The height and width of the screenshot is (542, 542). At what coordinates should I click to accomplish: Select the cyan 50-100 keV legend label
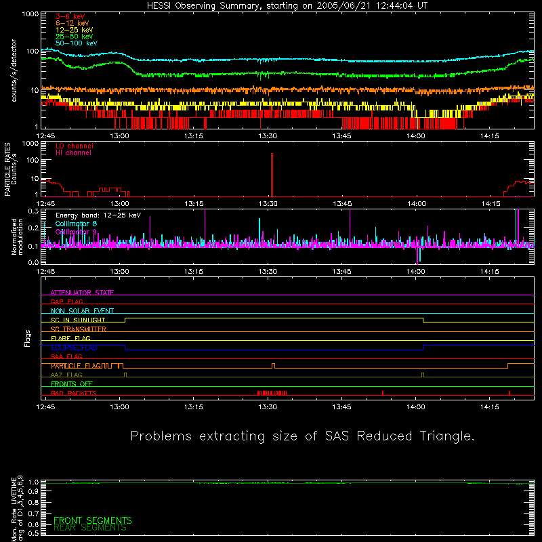point(77,43)
